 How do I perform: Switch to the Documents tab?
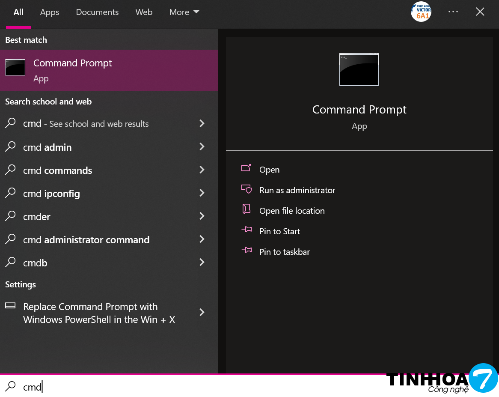pyautogui.click(x=97, y=12)
